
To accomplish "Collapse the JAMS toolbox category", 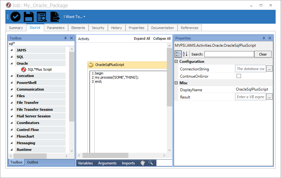I will click(x=11, y=50).
